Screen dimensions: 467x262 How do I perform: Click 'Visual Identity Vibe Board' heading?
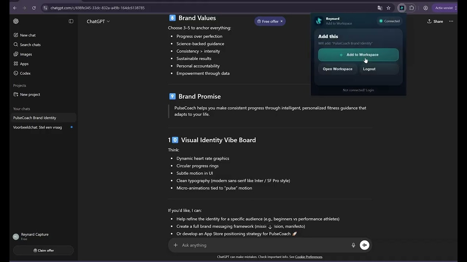tap(218, 140)
